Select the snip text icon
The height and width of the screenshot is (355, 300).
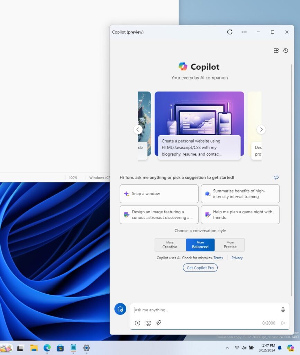coord(148,323)
